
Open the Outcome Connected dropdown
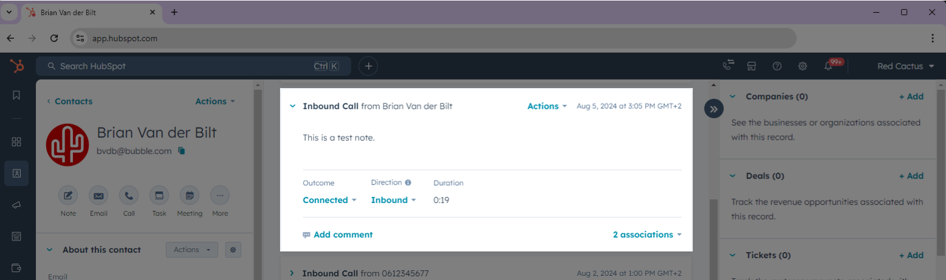click(x=329, y=200)
